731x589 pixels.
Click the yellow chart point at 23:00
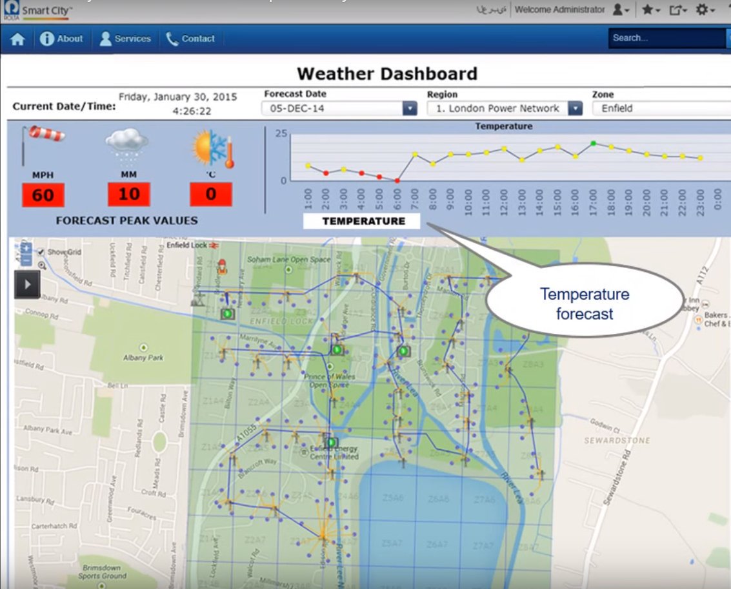tap(700, 159)
